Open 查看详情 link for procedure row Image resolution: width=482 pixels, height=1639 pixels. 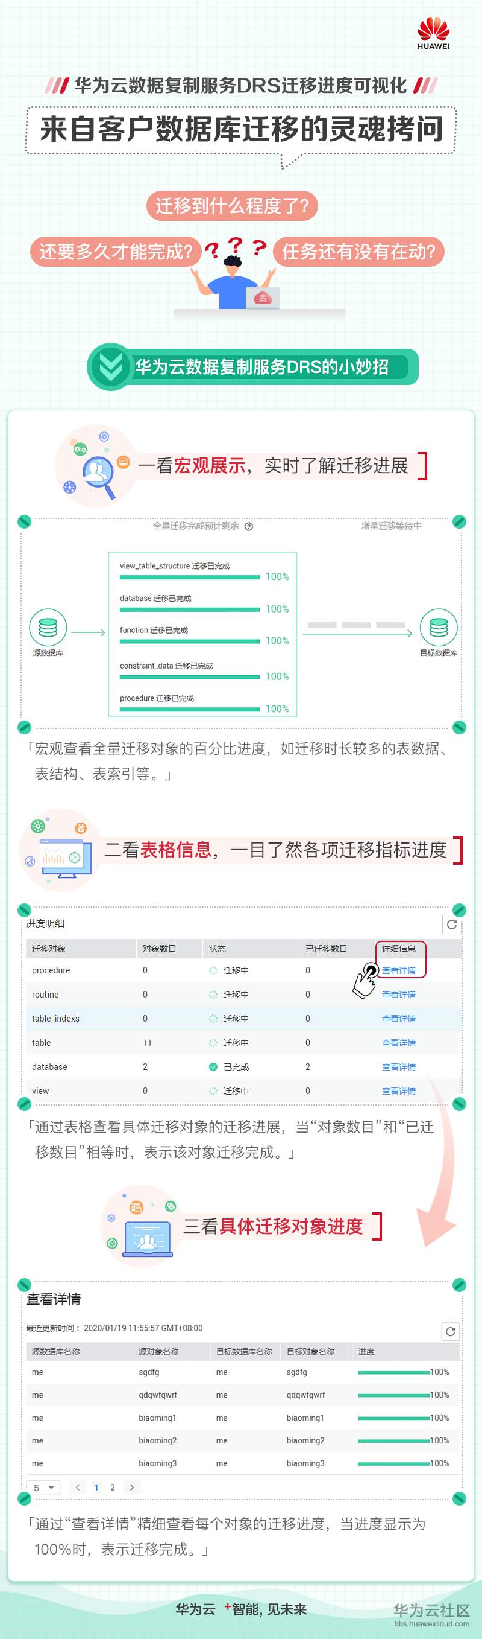pyautogui.click(x=399, y=970)
